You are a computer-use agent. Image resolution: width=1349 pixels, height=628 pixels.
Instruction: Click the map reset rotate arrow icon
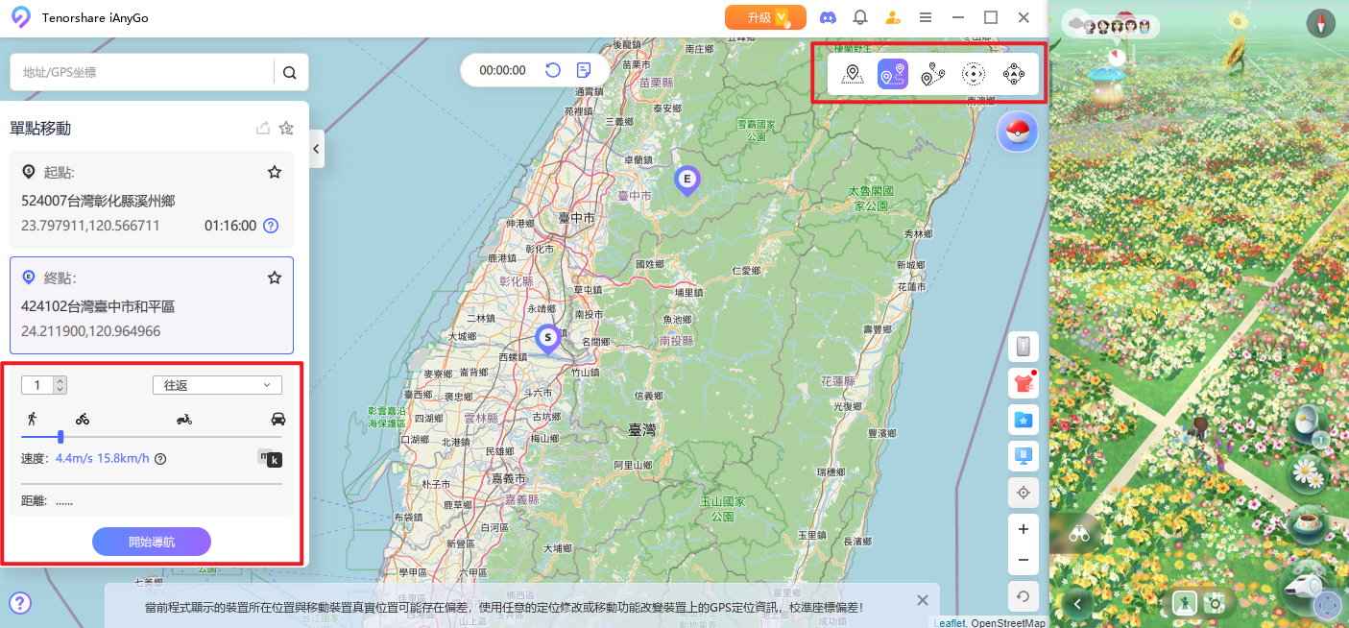pos(1024,596)
